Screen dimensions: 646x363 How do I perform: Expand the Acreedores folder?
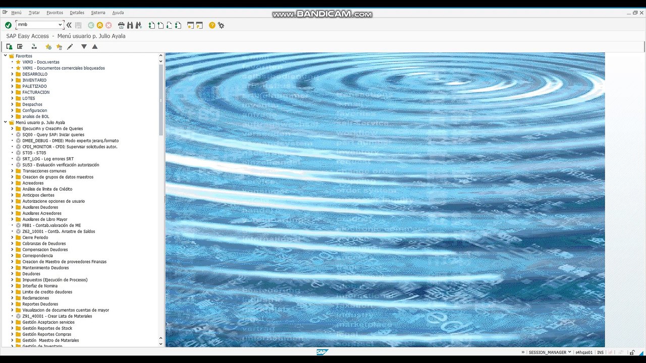pyautogui.click(x=12, y=183)
